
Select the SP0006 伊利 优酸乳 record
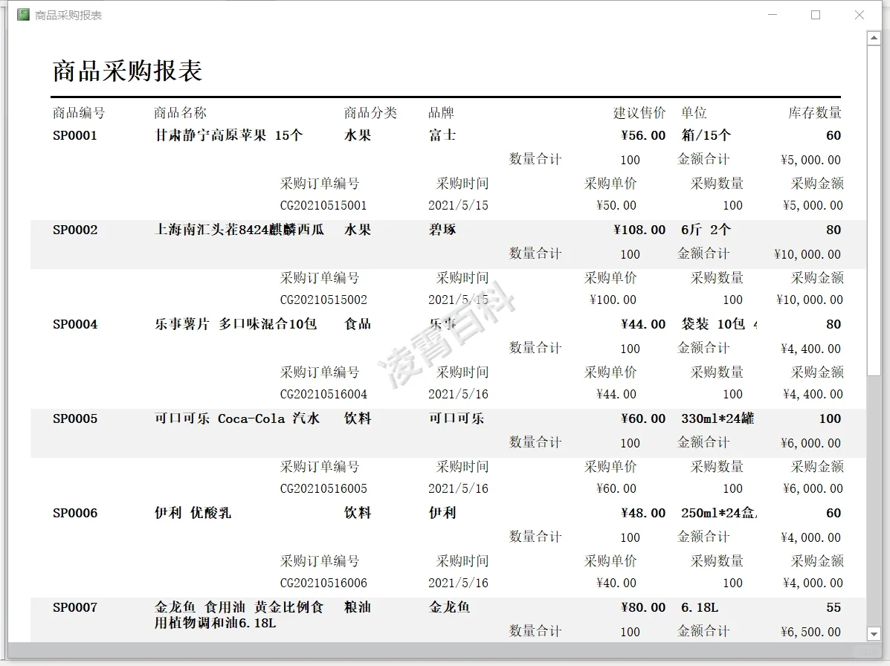[74, 513]
